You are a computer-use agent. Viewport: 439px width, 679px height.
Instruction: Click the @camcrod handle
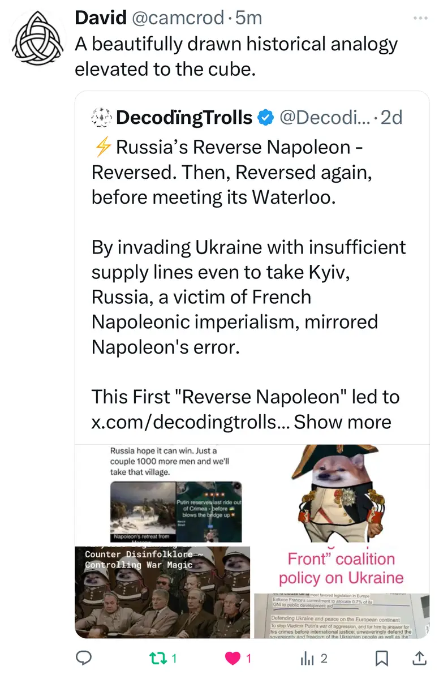click(178, 18)
